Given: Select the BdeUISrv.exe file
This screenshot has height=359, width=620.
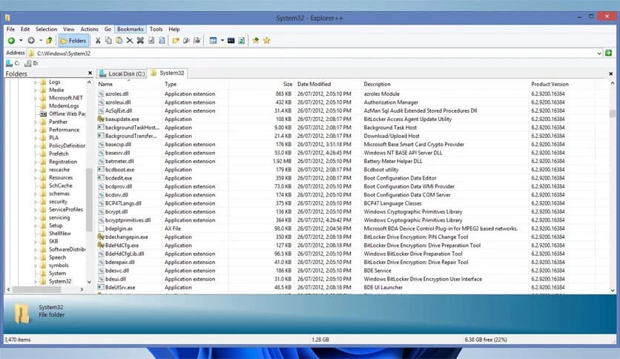Looking at the screenshot, I should tap(120, 288).
